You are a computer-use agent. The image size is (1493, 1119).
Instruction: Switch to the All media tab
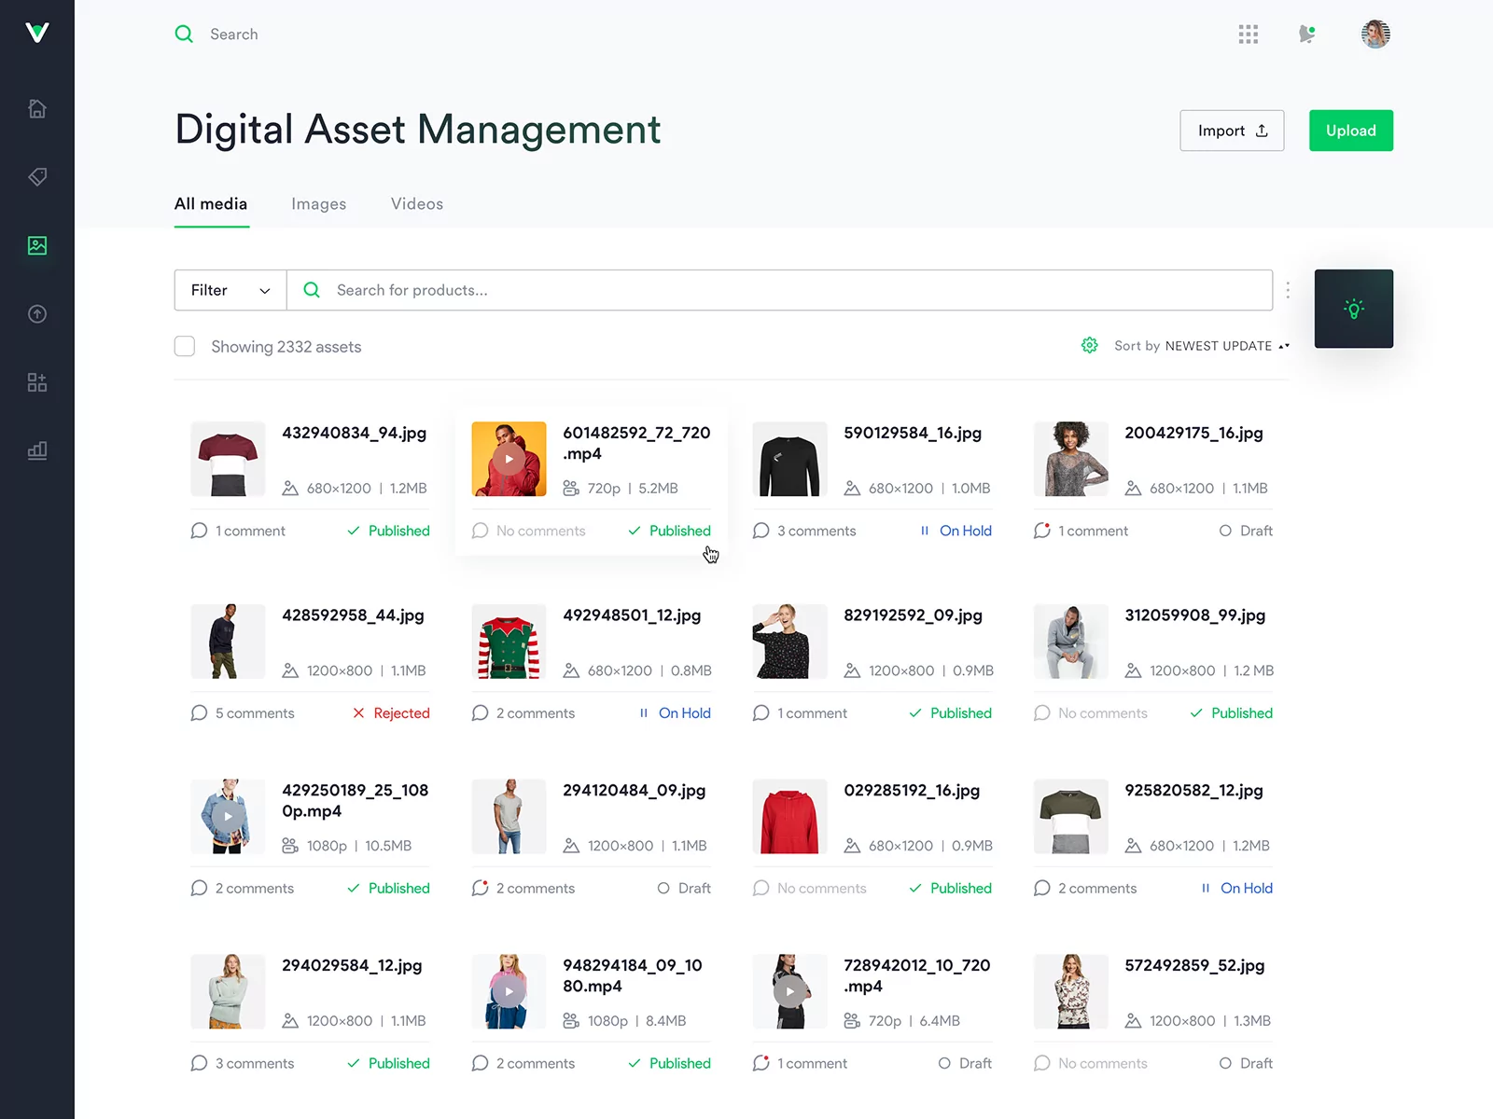point(211,204)
